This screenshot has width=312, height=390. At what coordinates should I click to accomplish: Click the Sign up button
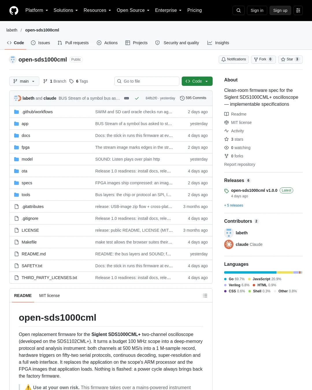coord(280,10)
